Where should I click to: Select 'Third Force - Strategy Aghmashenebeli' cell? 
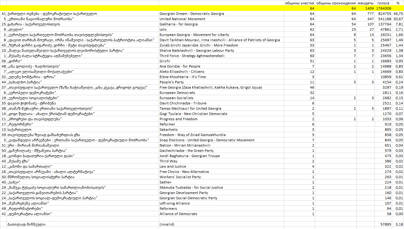point(221,56)
